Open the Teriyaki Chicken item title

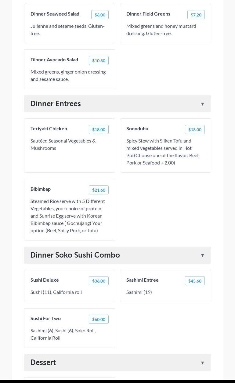(x=49, y=128)
